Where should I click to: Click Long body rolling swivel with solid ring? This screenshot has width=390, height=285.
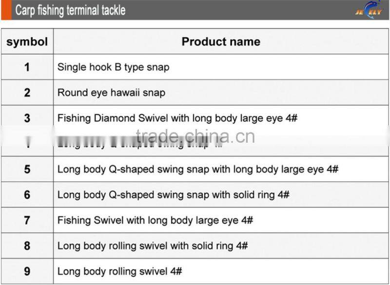[152, 246]
